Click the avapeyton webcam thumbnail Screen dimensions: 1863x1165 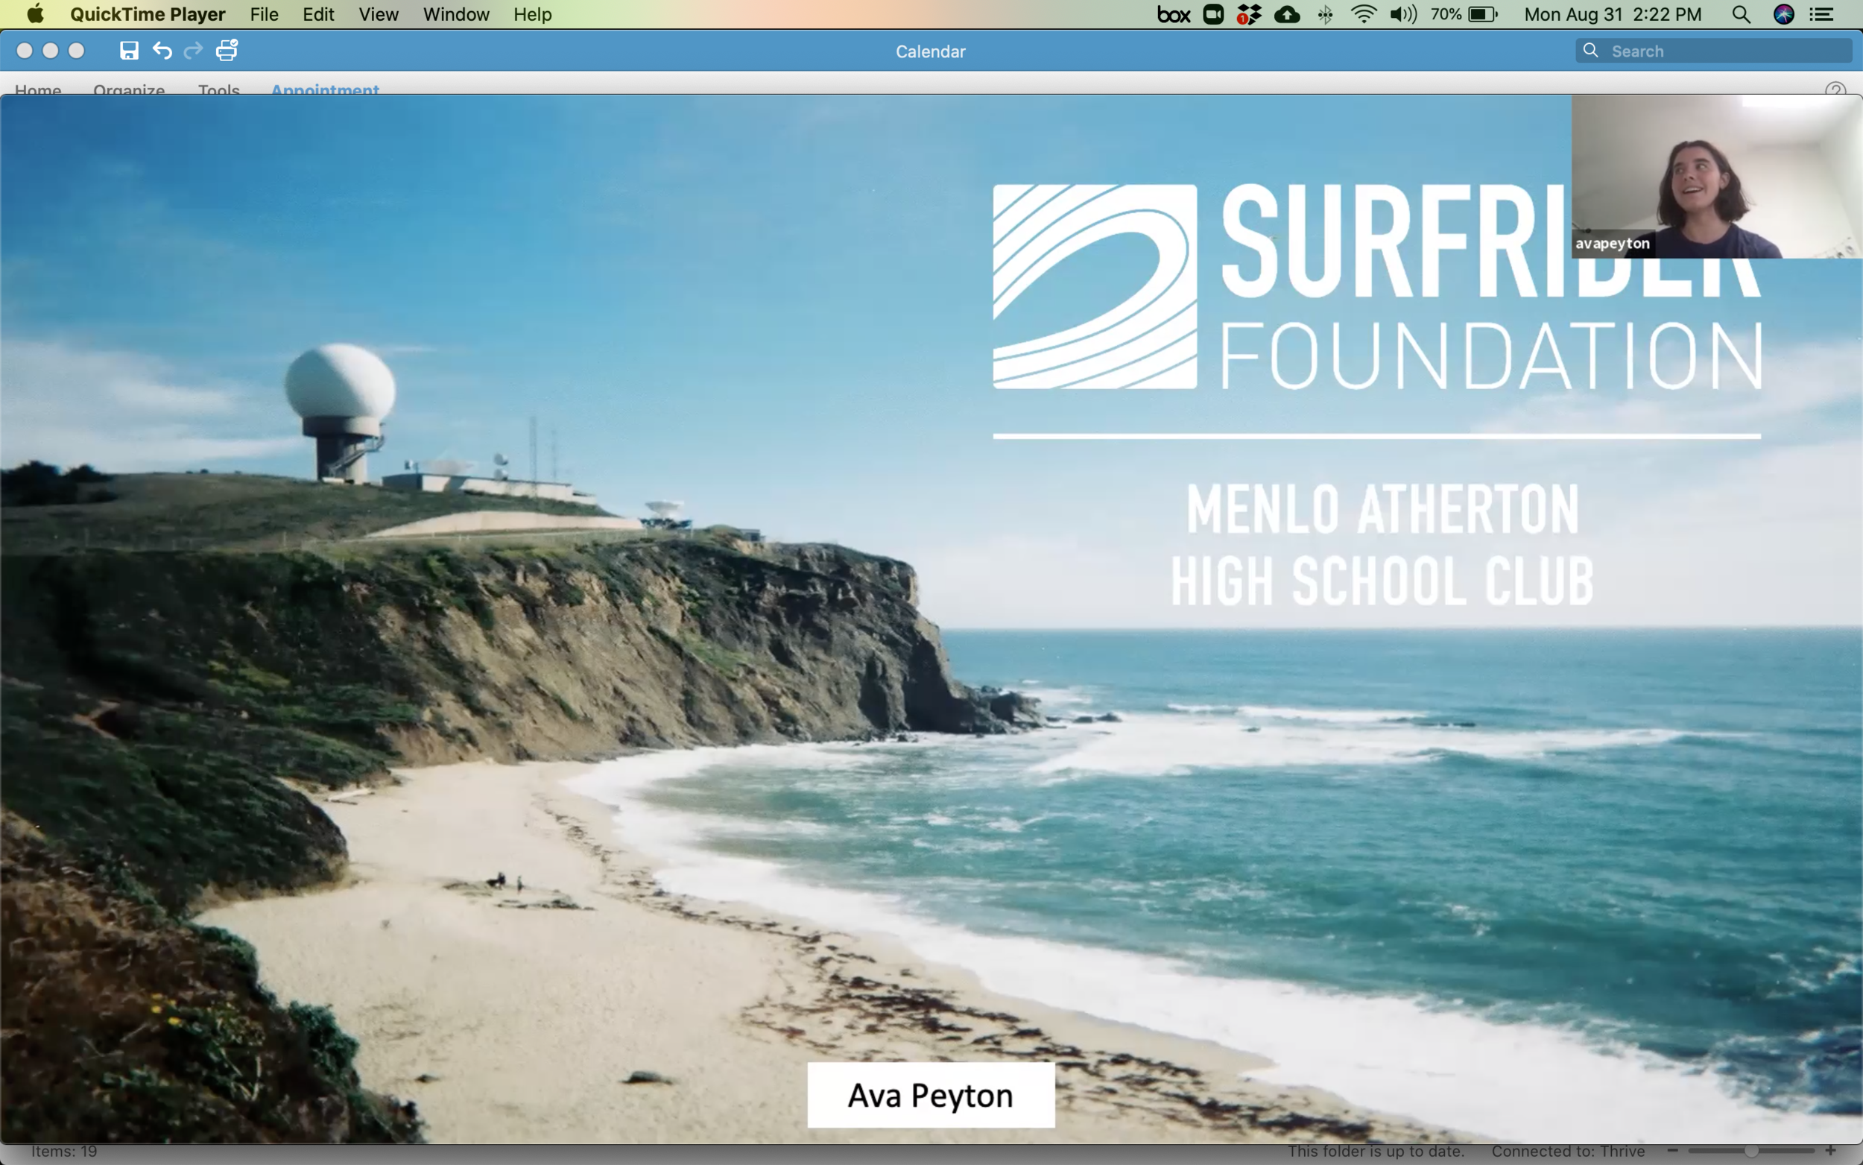(1717, 177)
